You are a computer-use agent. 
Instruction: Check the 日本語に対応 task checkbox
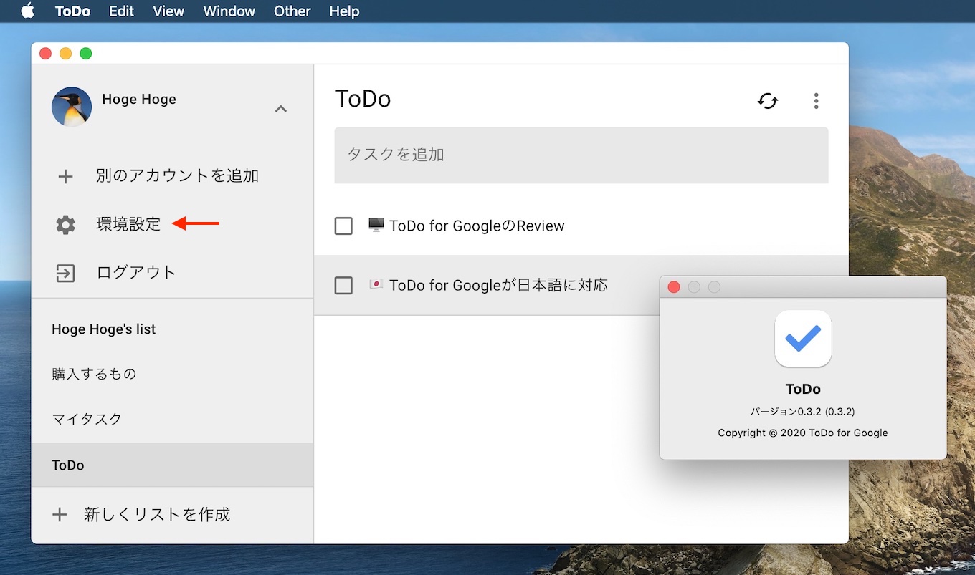[343, 286]
